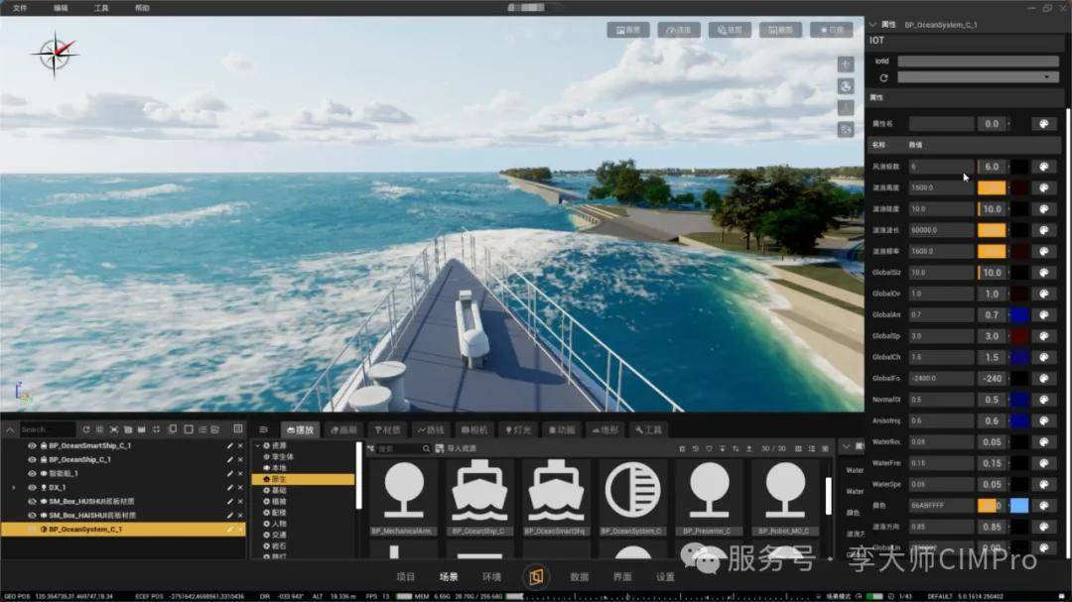The image size is (1072, 602).
Task: Click the globe icon on viewport right side
Action: pos(846,86)
